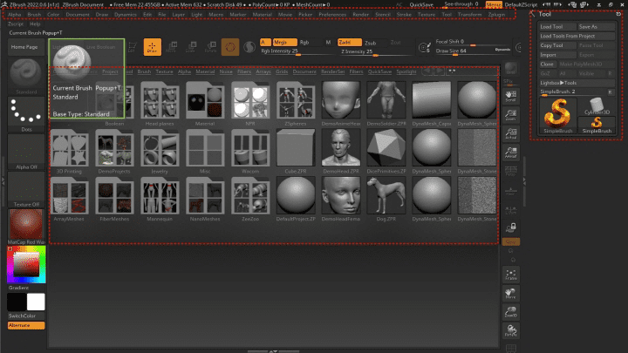The height and width of the screenshot is (353, 628).
Task: Toggle Rgb mode
Action: tap(304, 42)
